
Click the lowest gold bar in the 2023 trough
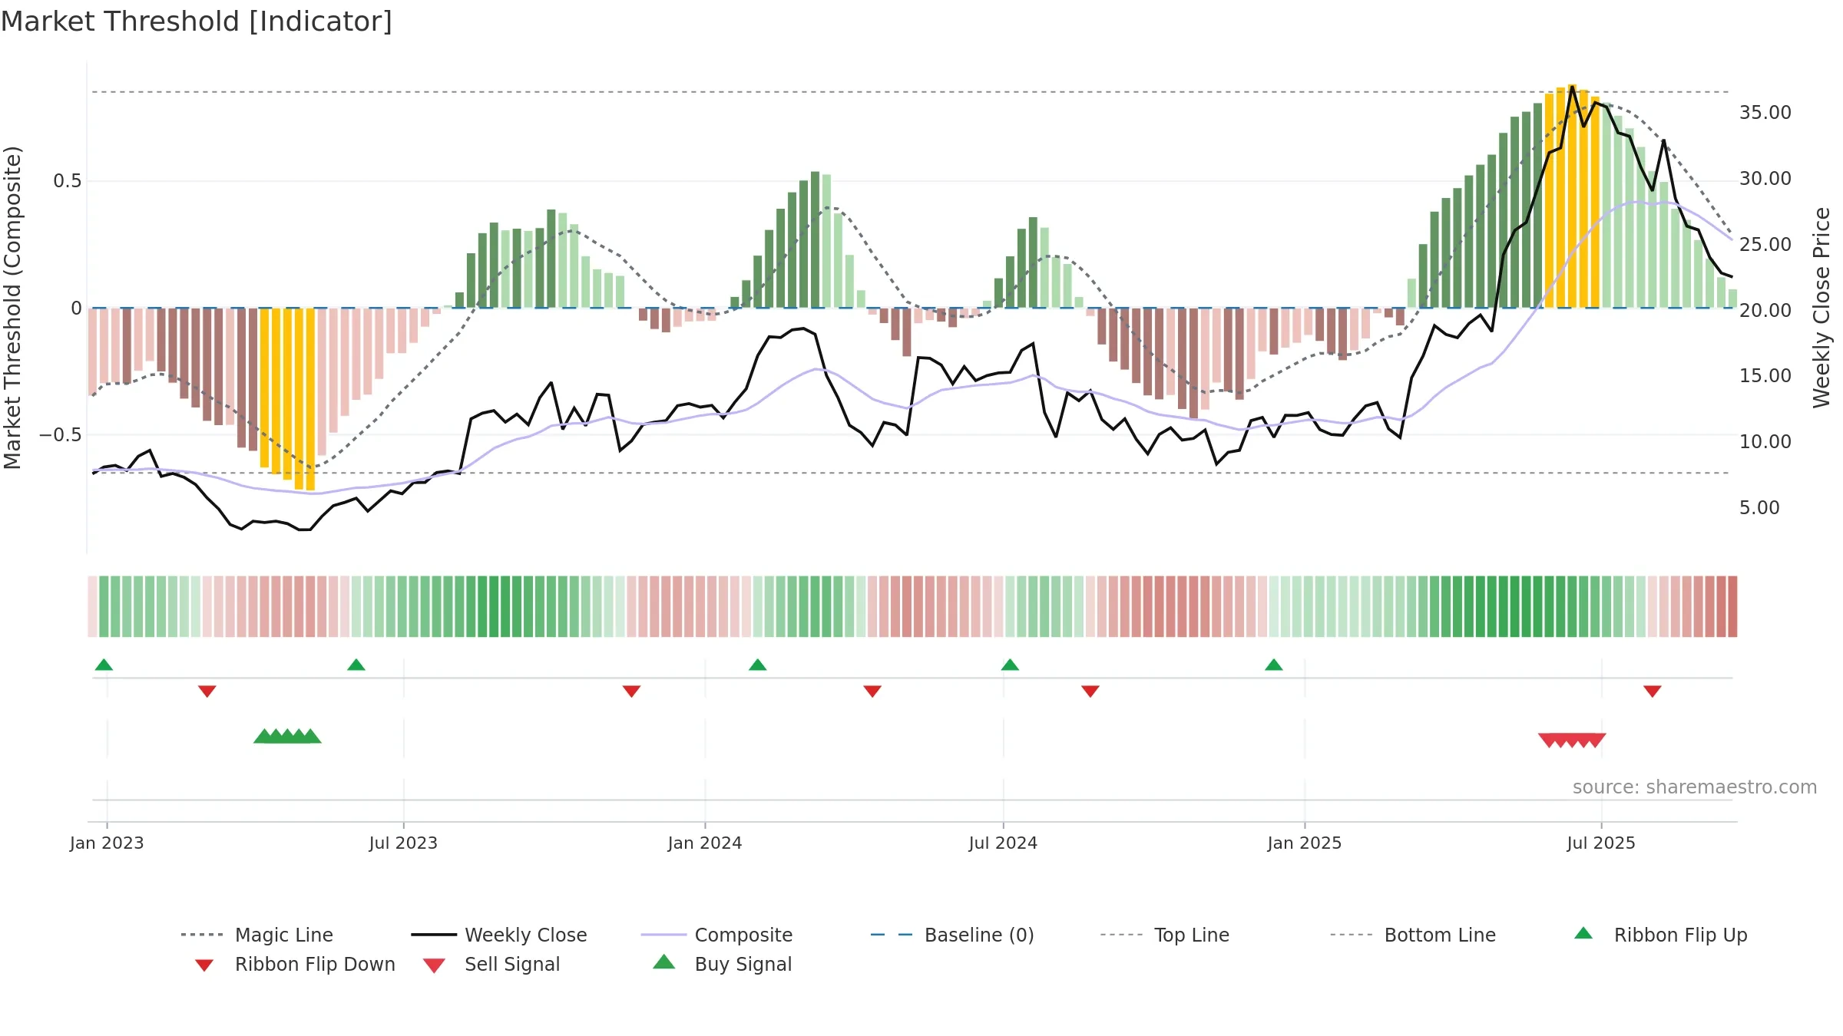pyautogui.click(x=310, y=399)
